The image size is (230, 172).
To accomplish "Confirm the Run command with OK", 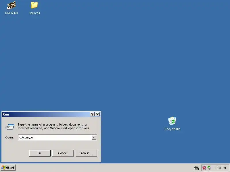I will pyautogui.click(x=40, y=153).
